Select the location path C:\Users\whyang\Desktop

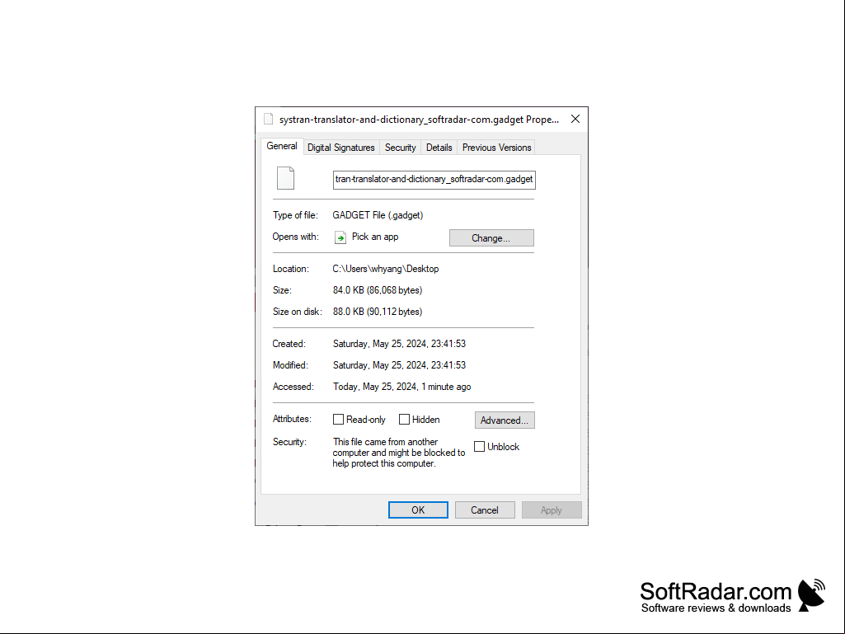386,269
